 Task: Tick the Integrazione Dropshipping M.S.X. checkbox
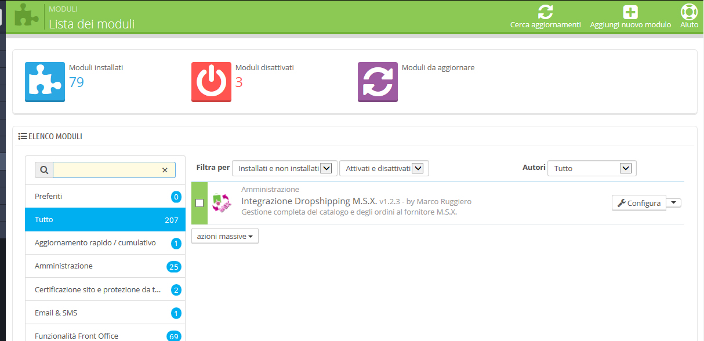pyautogui.click(x=199, y=203)
